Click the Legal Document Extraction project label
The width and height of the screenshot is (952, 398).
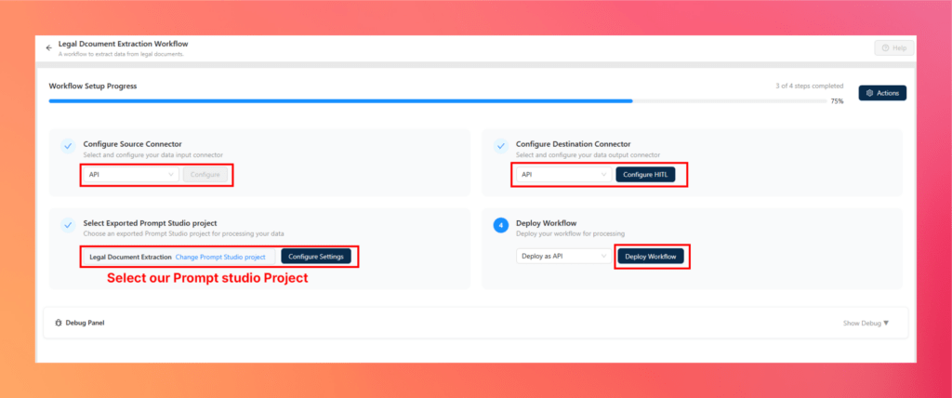click(130, 257)
